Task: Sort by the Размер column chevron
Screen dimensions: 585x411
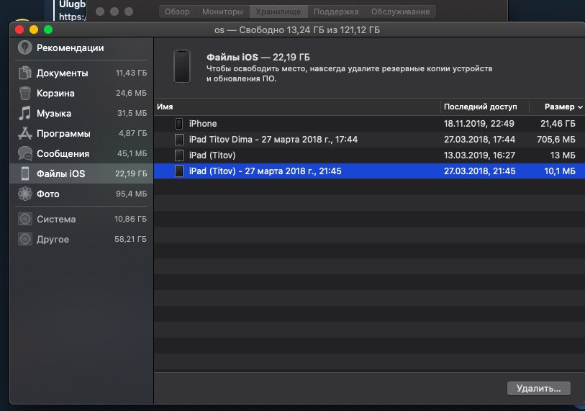Action: (580, 107)
